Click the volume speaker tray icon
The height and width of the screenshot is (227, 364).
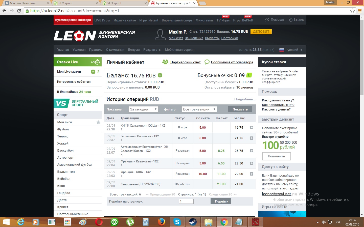(324, 222)
